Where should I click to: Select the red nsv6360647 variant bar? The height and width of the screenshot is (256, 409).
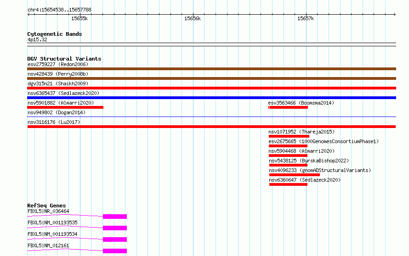288,184
